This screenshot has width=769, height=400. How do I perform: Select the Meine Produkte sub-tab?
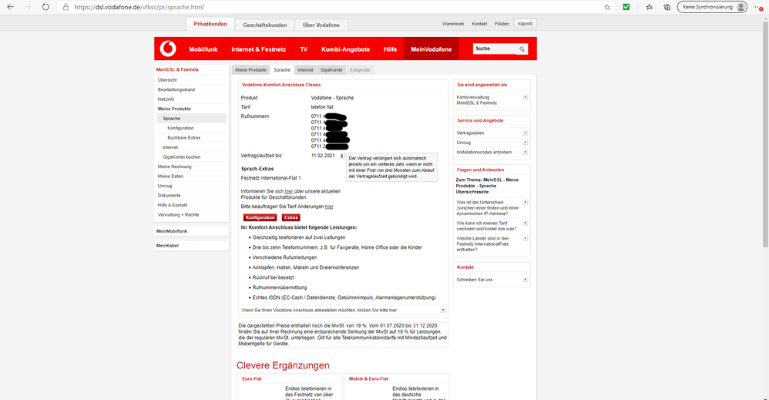(x=250, y=69)
